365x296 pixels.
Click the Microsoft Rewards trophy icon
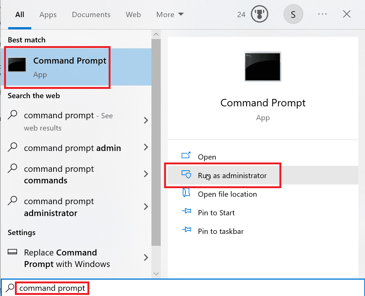click(259, 14)
